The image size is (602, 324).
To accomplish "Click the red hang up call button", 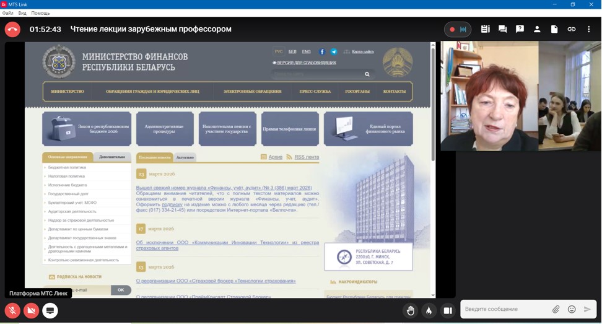I will tap(12, 29).
